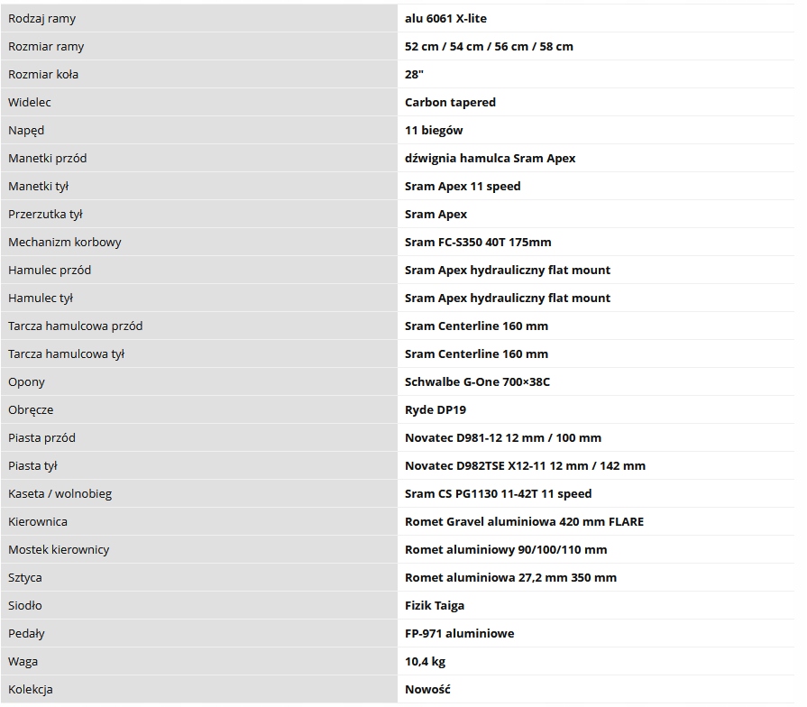Screen dimensions: 807x707
Task: Click the 'Przerzutka tył' label
Action: 45,214
